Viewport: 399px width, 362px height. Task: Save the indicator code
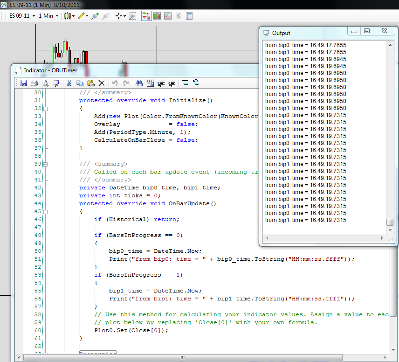(23, 84)
